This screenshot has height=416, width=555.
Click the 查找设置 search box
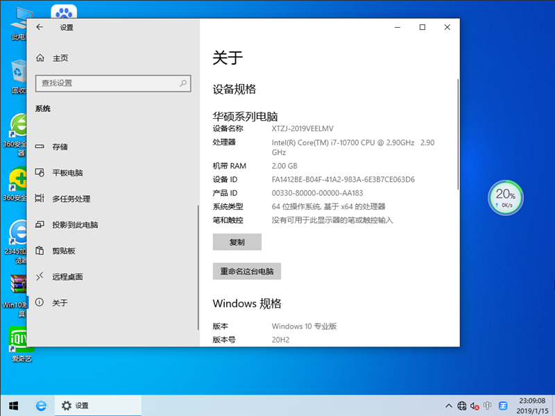[x=113, y=83]
